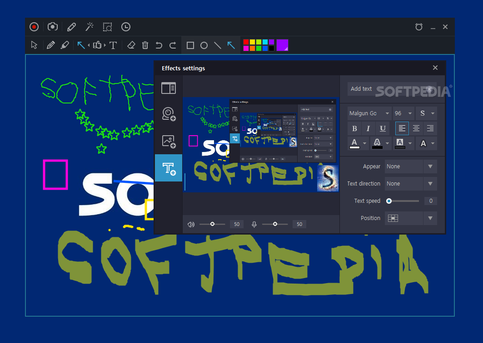Open the drawing pencil tool in top bar
Screen dimensions: 483x343
(x=71, y=27)
